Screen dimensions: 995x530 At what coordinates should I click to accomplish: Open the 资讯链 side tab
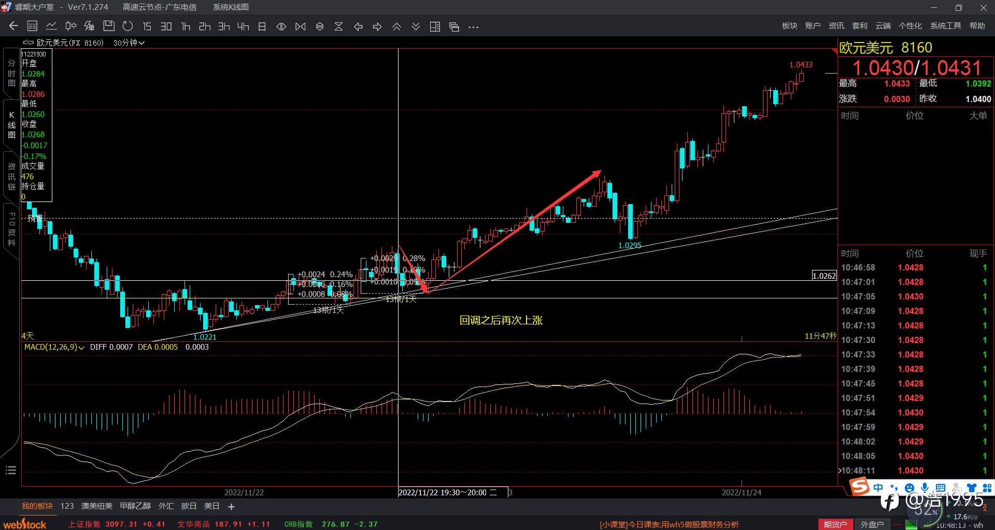click(11, 177)
